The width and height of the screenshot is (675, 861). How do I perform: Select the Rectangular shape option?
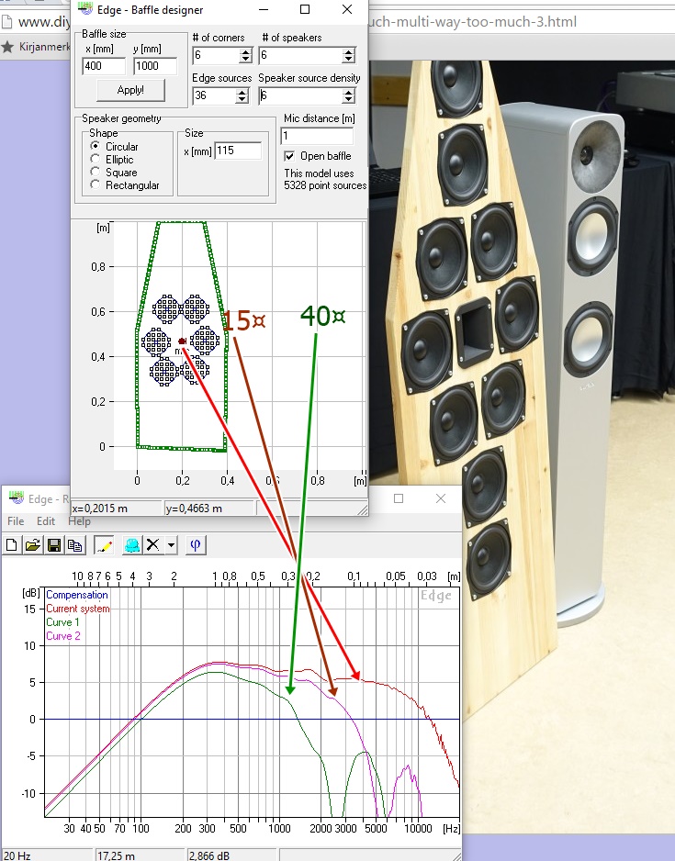click(x=95, y=185)
